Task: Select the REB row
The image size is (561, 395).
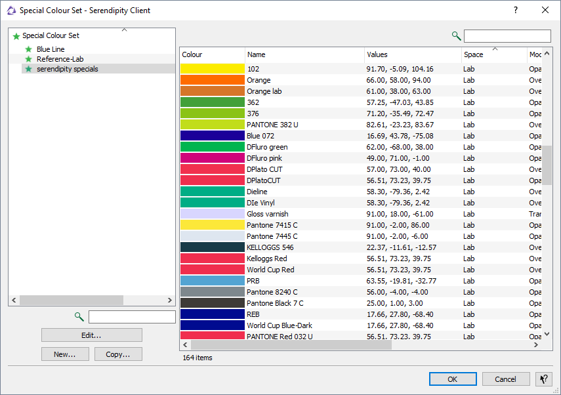Action: tap(361, 314)
